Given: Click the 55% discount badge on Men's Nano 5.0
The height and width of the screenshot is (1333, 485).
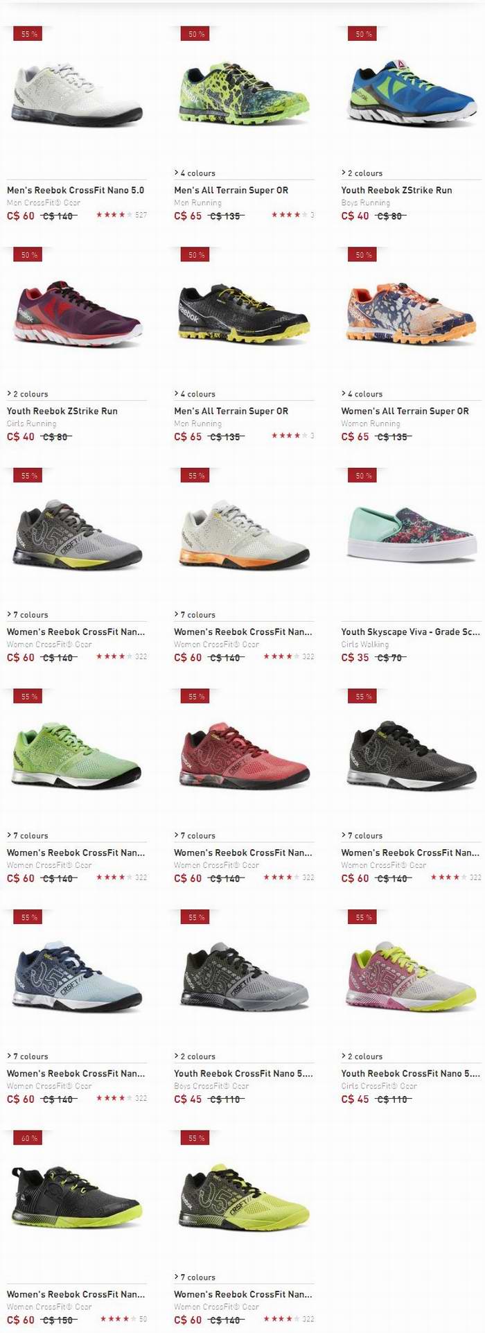Looking at the screenshot, I should tap(28, 34).
